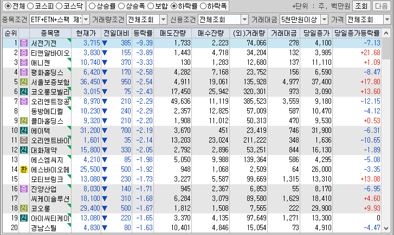Screen dimensions: 394x235
Task: Click the 증 badge on 평화홀딩스 row
Action: [x=24, y=72]
